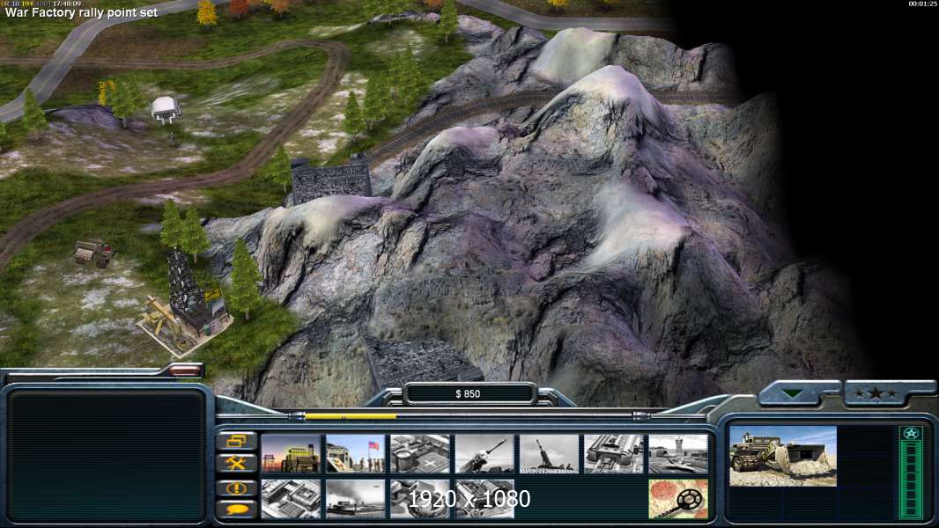The width and height of the screenshot is (939, 528).
Task: Choose the War Factory build icon
Action: 614,454
